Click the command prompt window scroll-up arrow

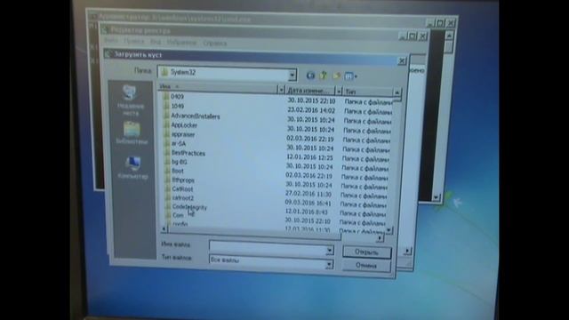pyautogui.click(x=449, y=36)
